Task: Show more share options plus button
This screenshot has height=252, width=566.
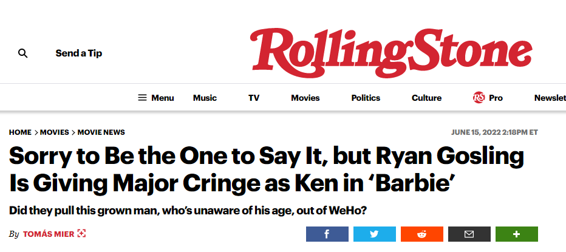Action: pos(516,234)
